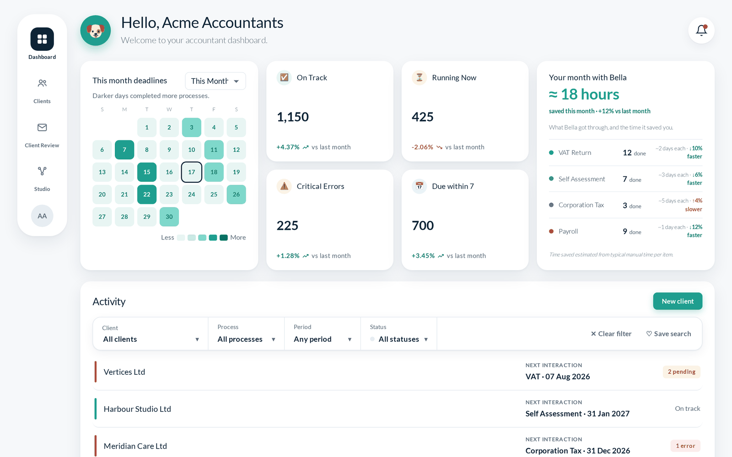732x457 pixels.
Task: Select day 7 in the calendar
Action: 124,150
